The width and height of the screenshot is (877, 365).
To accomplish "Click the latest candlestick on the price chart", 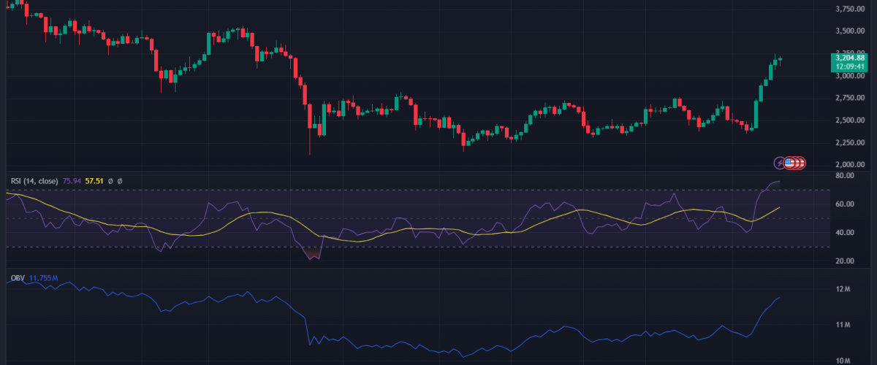I will point(781,59).
